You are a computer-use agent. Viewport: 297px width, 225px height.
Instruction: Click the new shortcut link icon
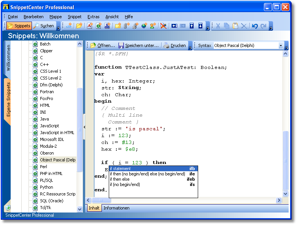click(135, 26)
